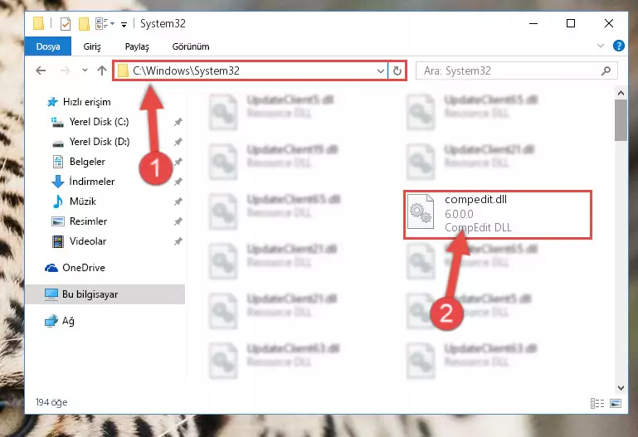Click the Back navigation arrow
This screenshot has width=638, height=437.
[x=41, y=70]
